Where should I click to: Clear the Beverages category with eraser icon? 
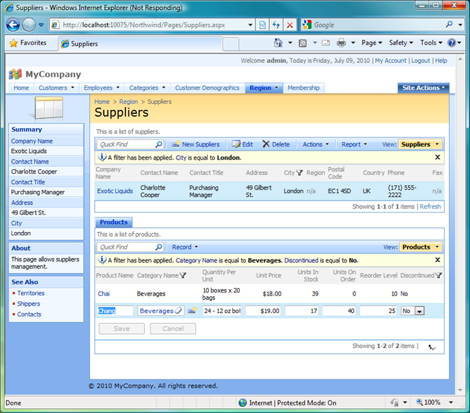coord(179,311)
